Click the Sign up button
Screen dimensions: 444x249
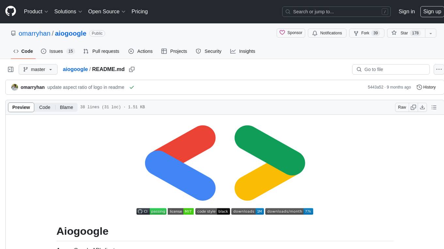click(432, 11)
